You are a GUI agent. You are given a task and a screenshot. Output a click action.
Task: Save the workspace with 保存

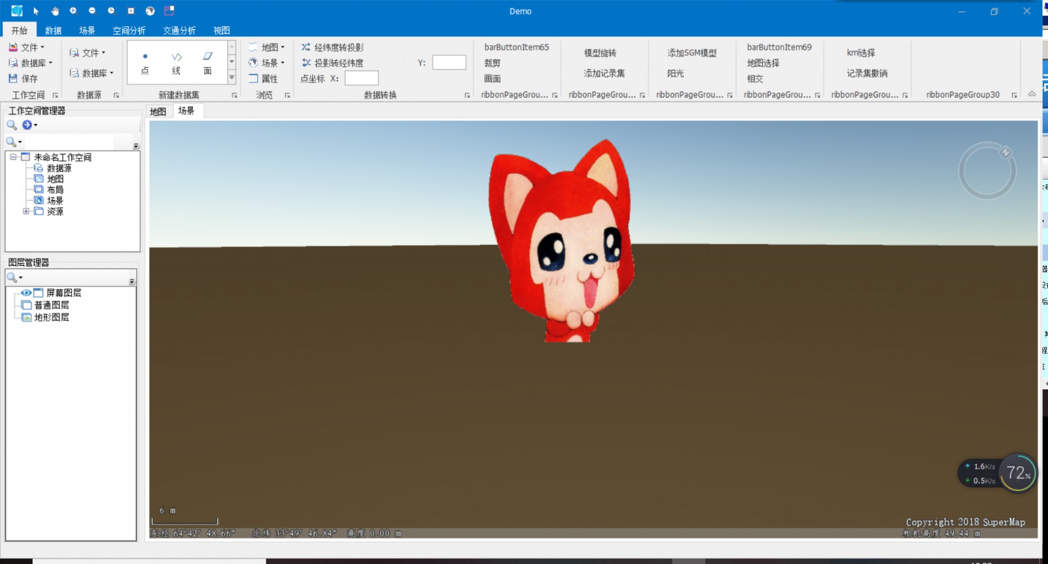point(23,79)
